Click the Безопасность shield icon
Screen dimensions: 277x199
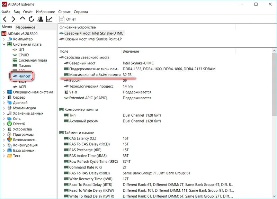[x=9, y=140]
